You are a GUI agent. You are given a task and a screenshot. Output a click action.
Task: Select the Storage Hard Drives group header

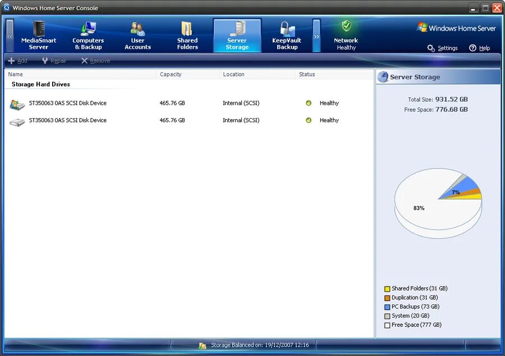[41, 84]
